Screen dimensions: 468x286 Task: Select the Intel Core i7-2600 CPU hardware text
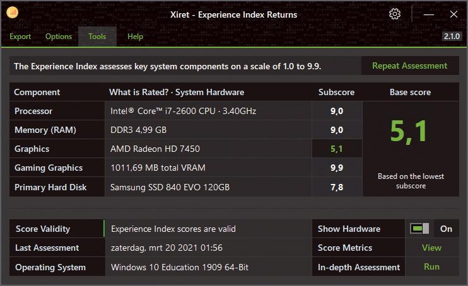(x=184, y=111)
